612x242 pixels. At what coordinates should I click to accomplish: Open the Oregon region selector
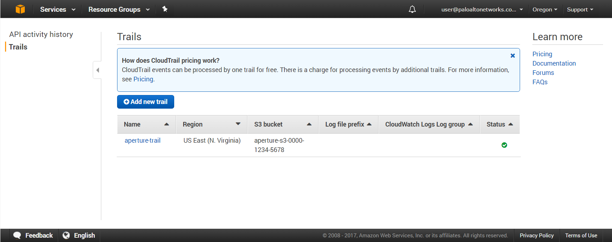tap(544, 9)
